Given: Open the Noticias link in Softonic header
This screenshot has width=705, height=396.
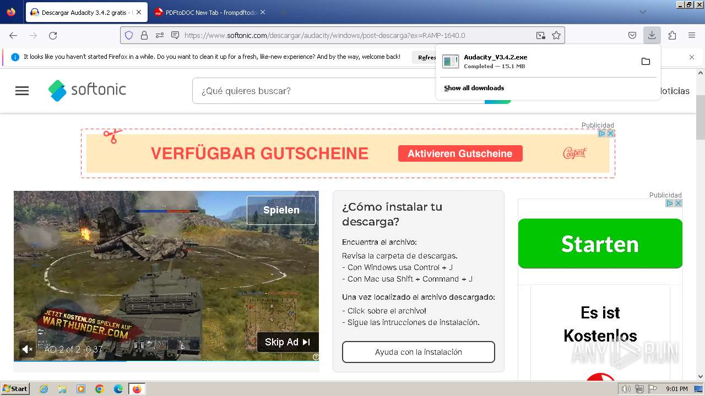Looking at the screenshot, I should 675,91.
